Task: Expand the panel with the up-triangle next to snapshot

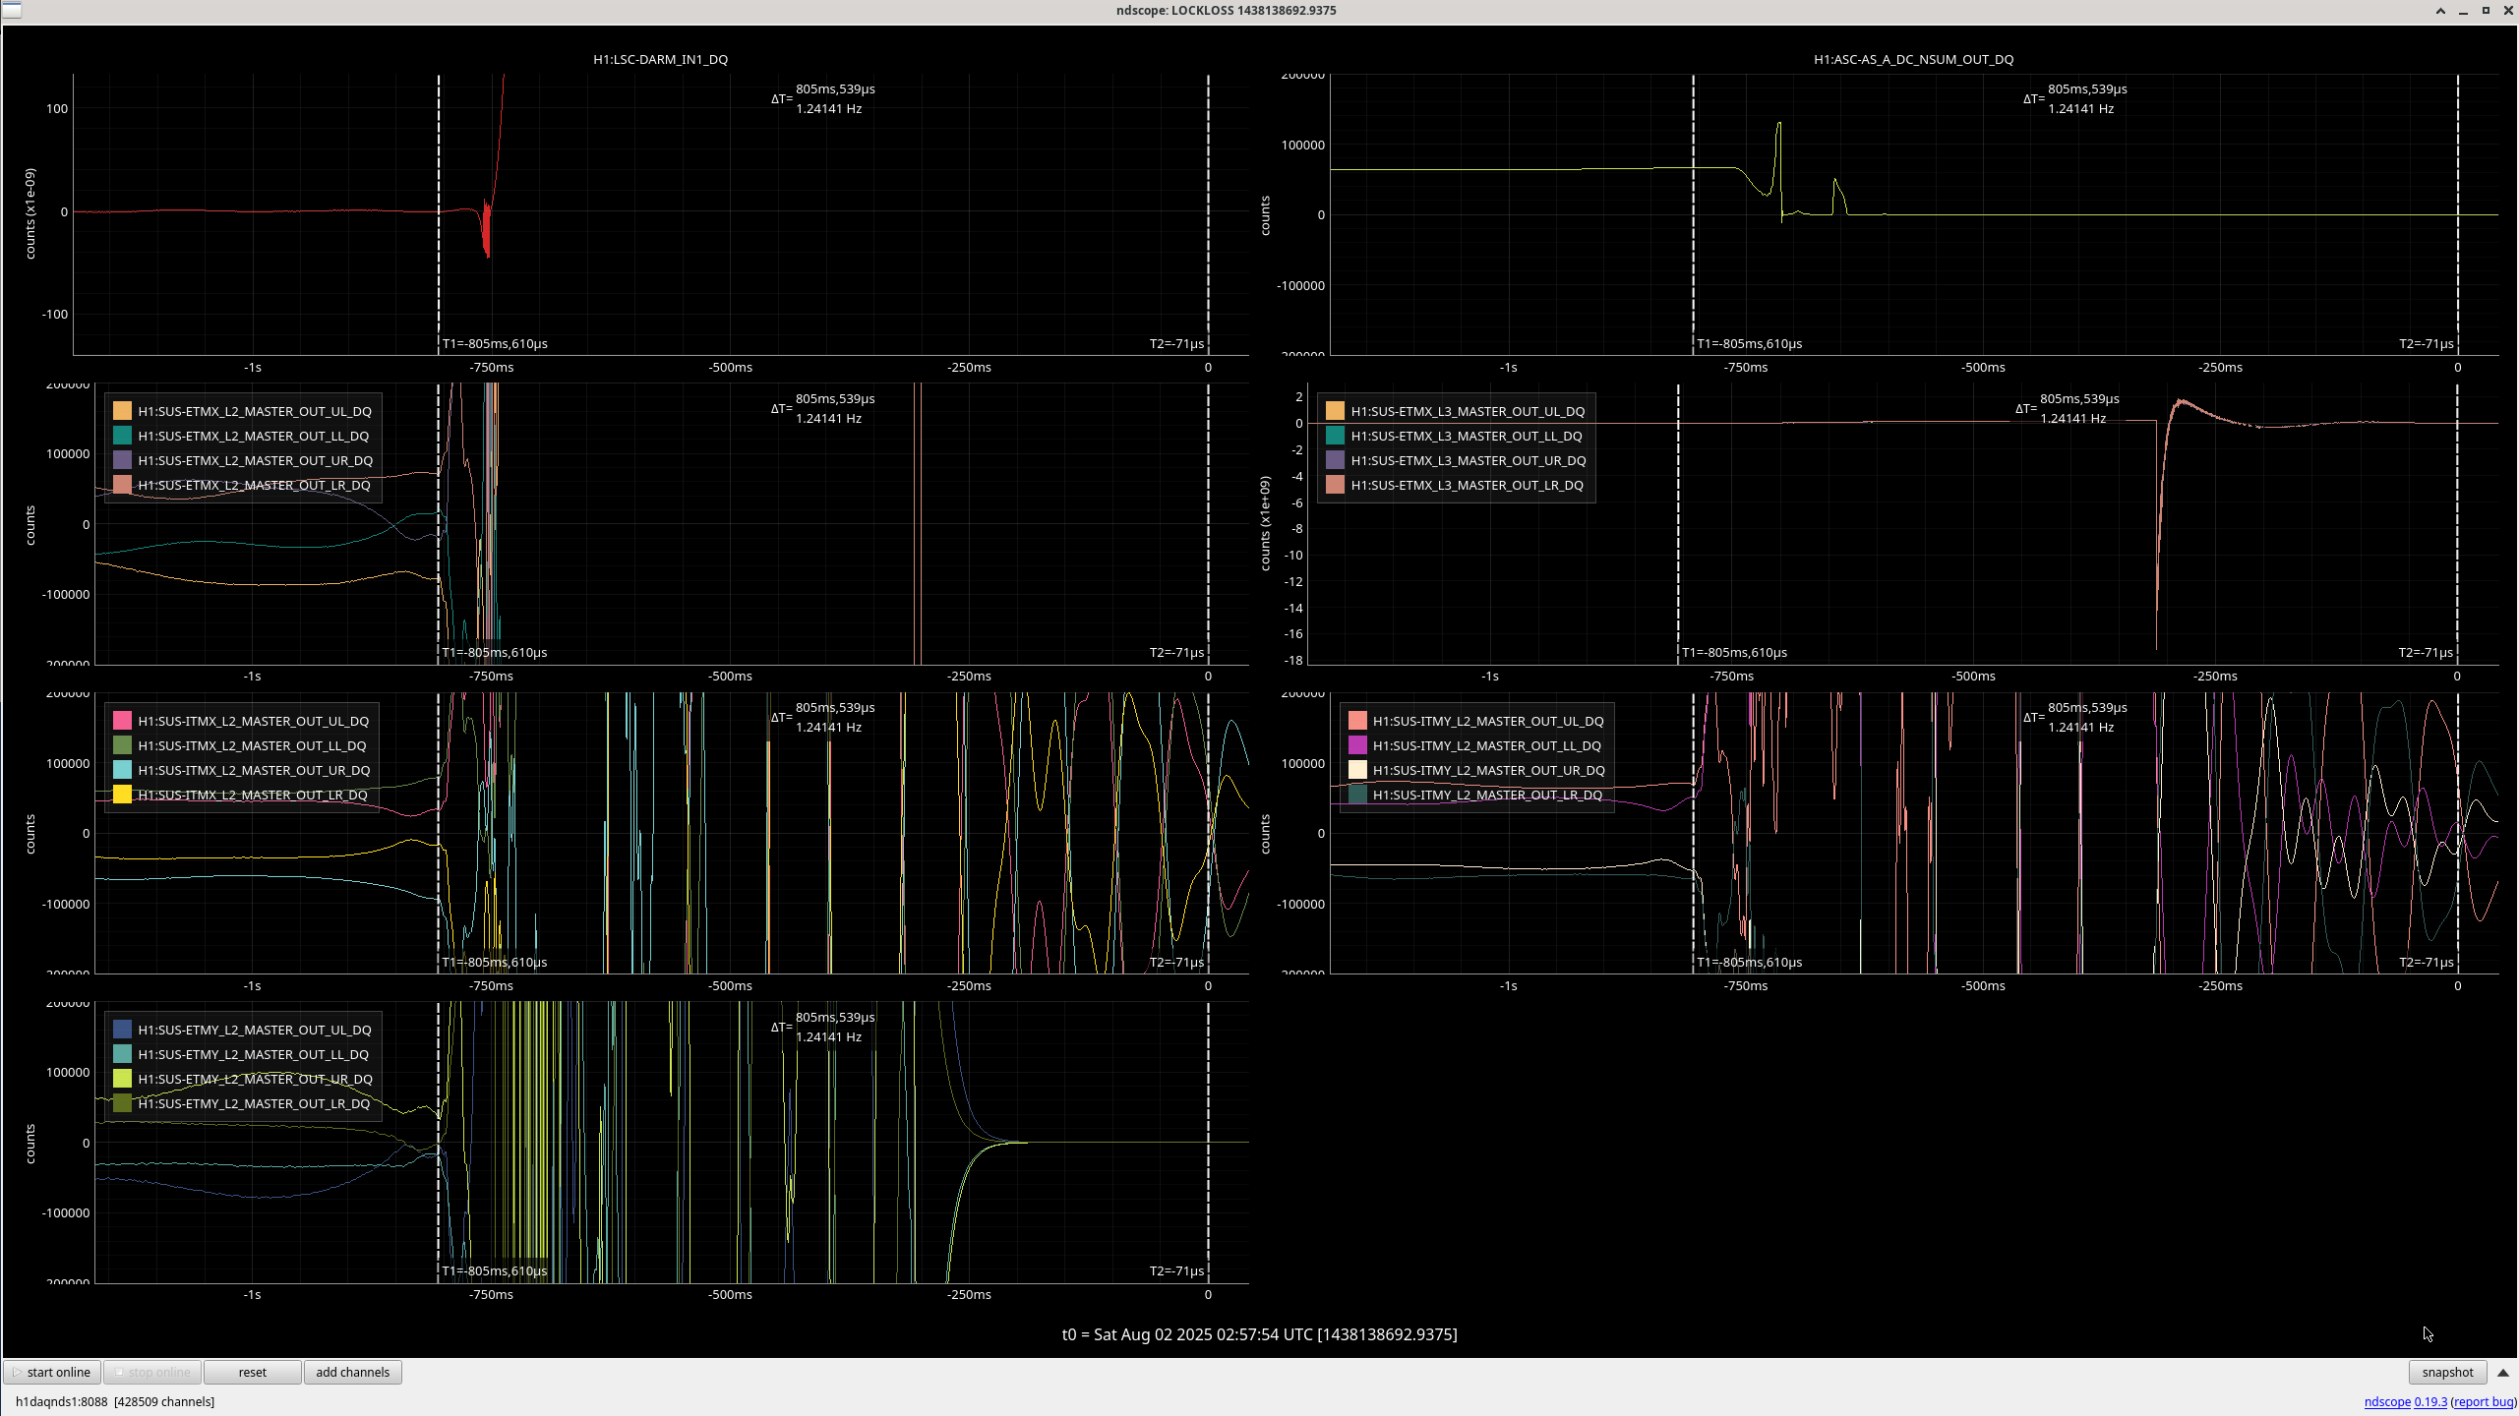Action: 2503,1372
